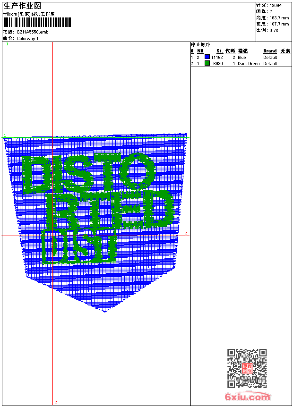293x406 pixels.
Task: Click the dark green thread color swatch
Action: coord(207,63)
